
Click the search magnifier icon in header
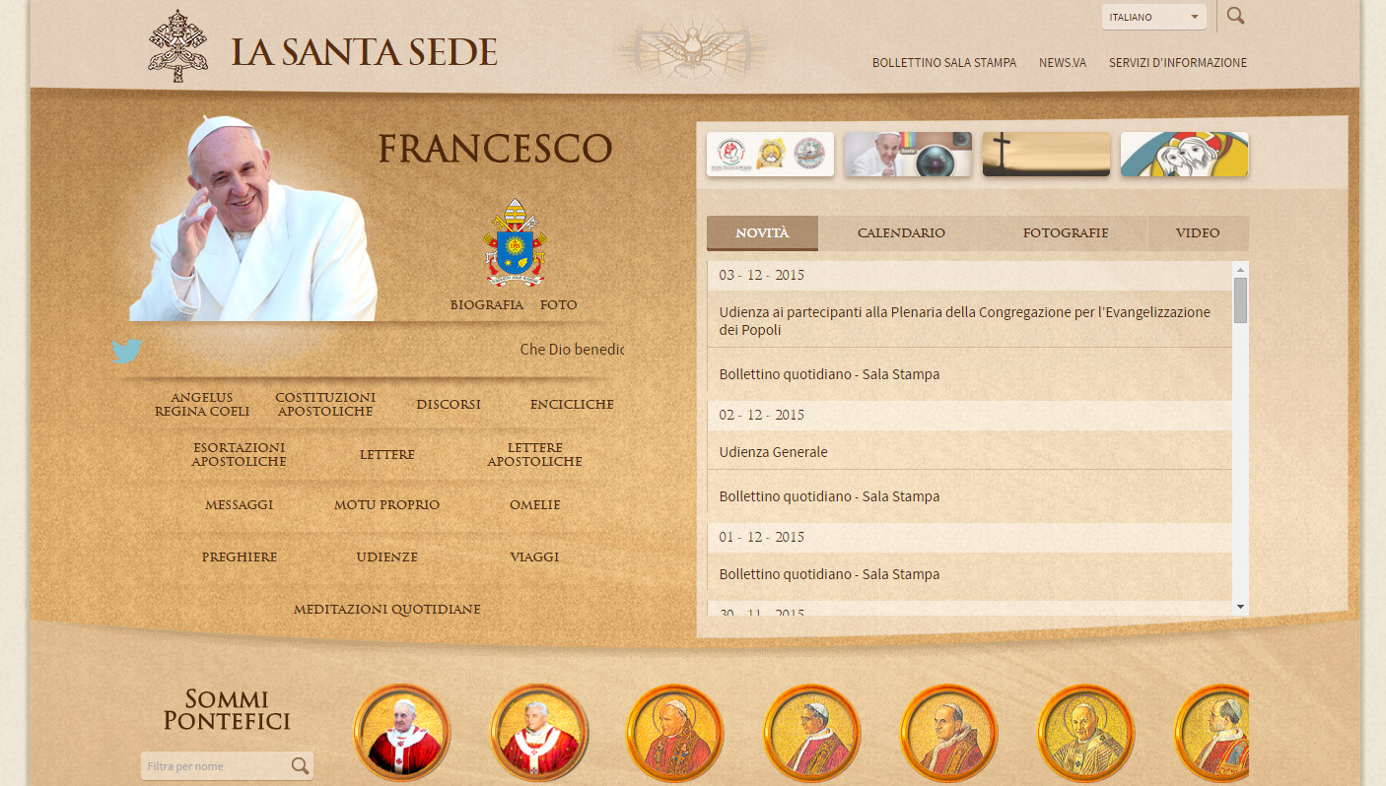click(x=1235, y=16)
